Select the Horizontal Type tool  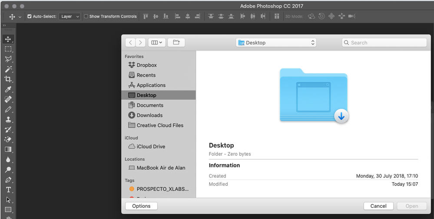(8, 190)
